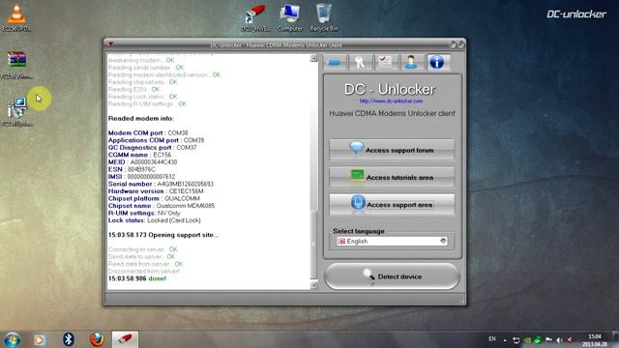
Task: Open the taskbar clock showing 15:04
Action: (x=594, y=340)
